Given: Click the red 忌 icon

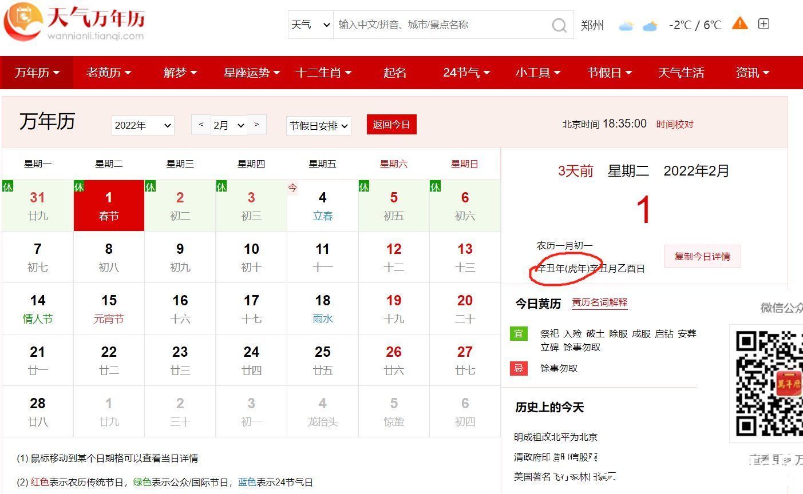Looking at the screenshot, I should (x=518, y=368).
